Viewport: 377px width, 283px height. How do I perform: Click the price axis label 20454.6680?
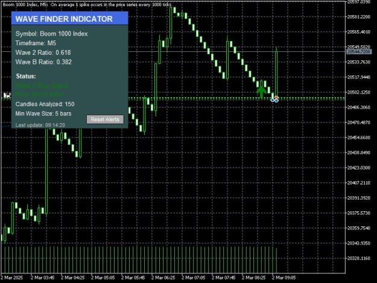pyautogui.click(x=359, y=138)
